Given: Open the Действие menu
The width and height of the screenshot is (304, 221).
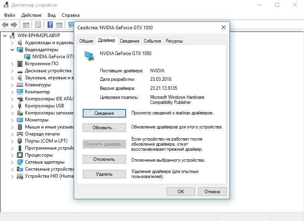Looking at the screenshot, I should [x=31, y=15].
